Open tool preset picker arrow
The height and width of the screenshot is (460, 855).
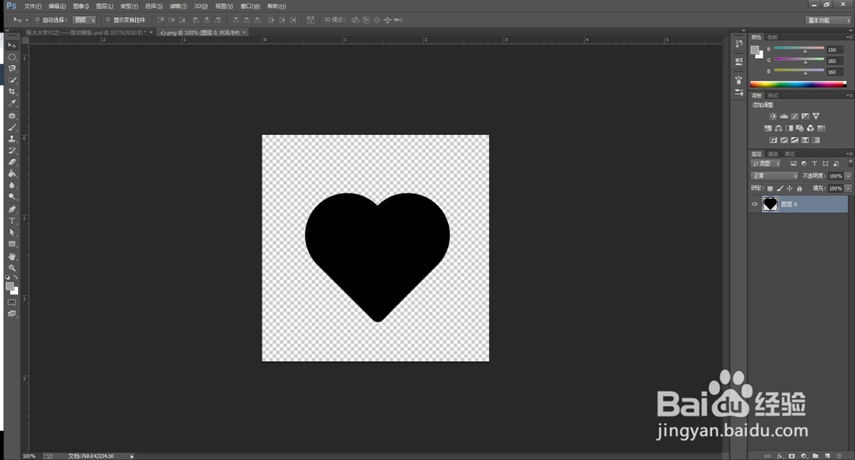click(27, 20)
